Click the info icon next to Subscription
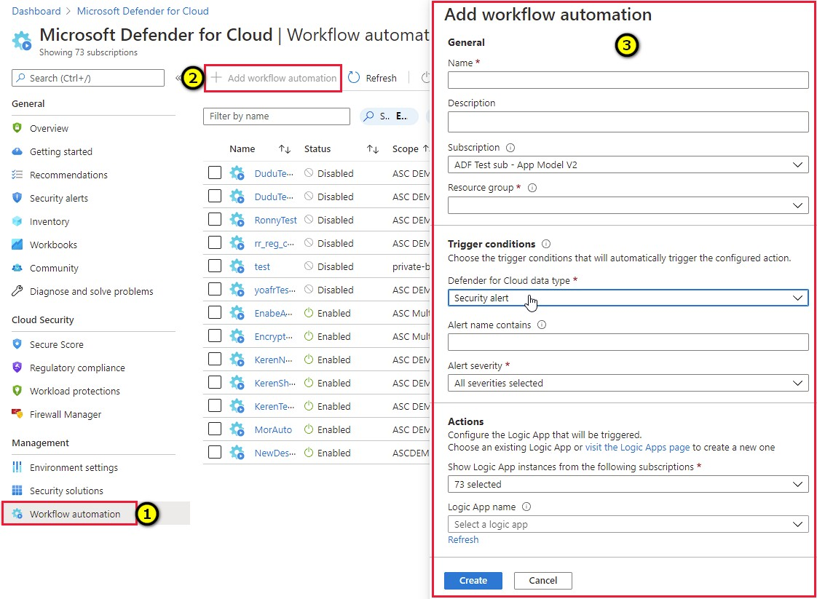Viewport: 817px width, 599px height. 510,148
